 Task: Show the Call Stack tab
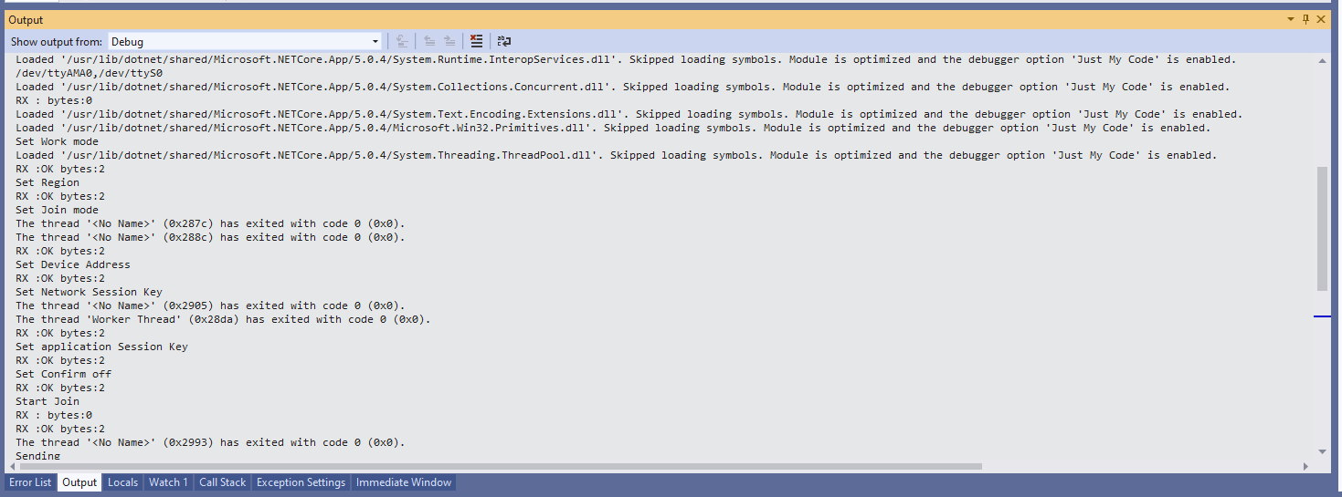point(222,482)
